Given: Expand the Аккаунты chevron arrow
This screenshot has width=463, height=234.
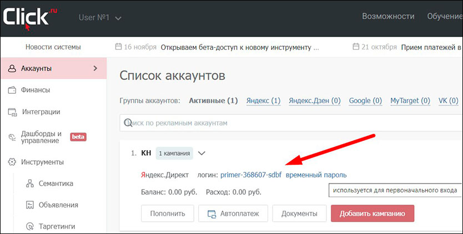Looking at the screenshot, I should click(x=95, y=68).
